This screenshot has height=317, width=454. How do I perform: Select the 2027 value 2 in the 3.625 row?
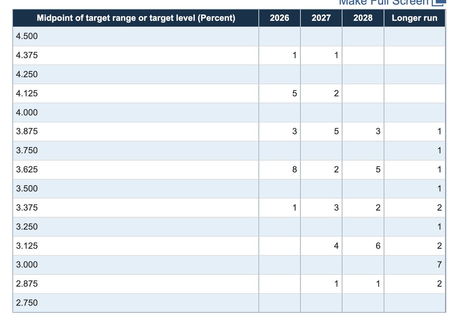tap(336, 170)
